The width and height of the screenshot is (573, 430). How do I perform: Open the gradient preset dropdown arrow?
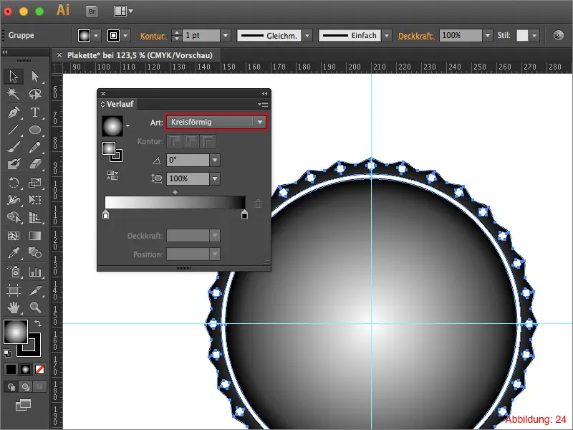(127, 126)
